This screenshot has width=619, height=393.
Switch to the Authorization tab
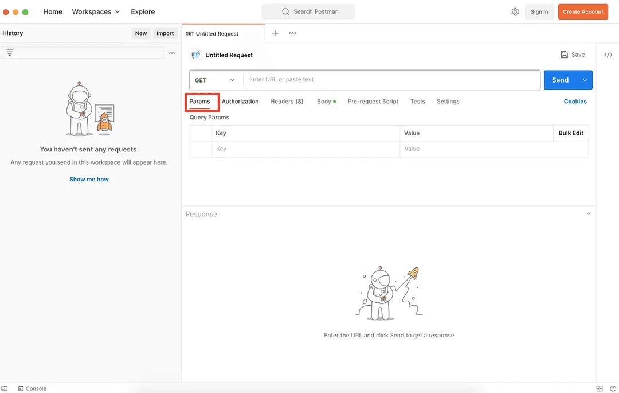click(x=240, y=102)
